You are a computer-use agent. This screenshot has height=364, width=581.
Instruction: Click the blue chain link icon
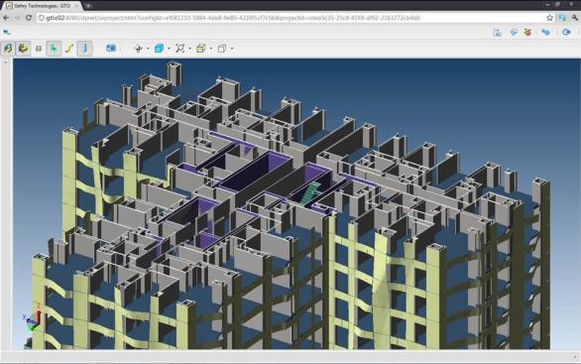pos(545,33)
